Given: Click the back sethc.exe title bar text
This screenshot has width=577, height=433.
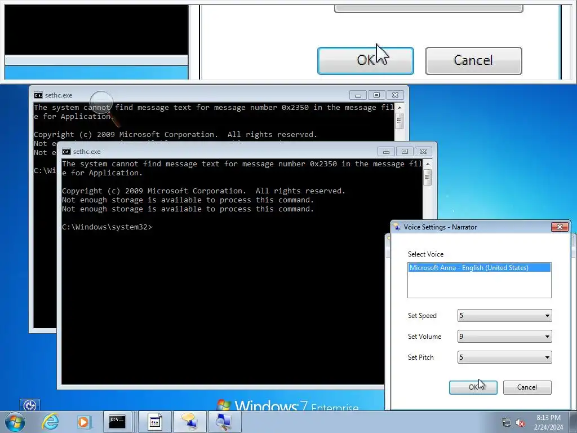Looking at the screenshot, I should point(59,95).
